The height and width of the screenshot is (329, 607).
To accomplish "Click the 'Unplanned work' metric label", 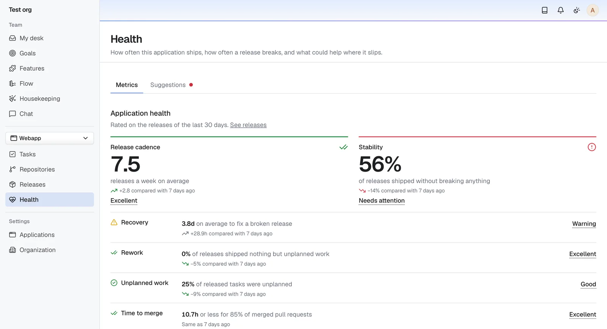I will [x=145, y=283].
